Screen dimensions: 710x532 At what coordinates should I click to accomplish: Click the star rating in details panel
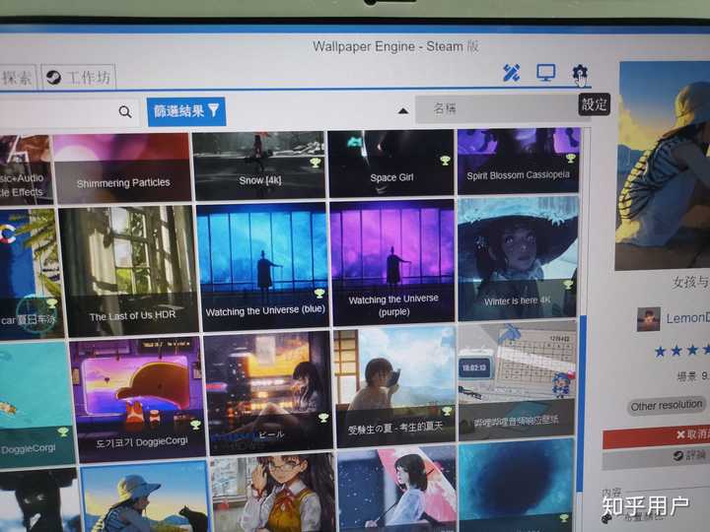click(681, 350)
